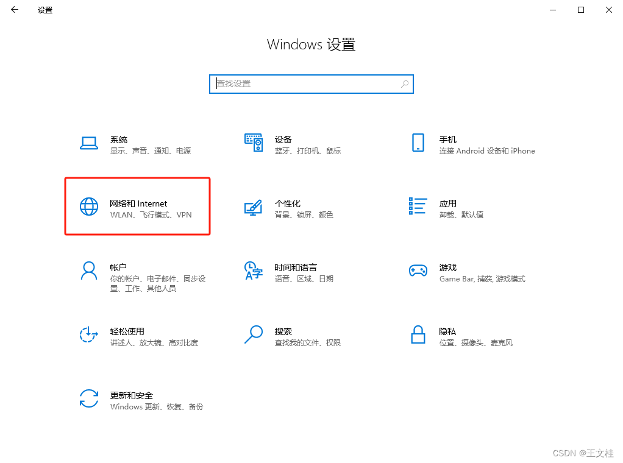The width and height of the screenshot is (623, 463).
Task: Click the text 位置、摄像头、麦克风
Action: [476, 343]
